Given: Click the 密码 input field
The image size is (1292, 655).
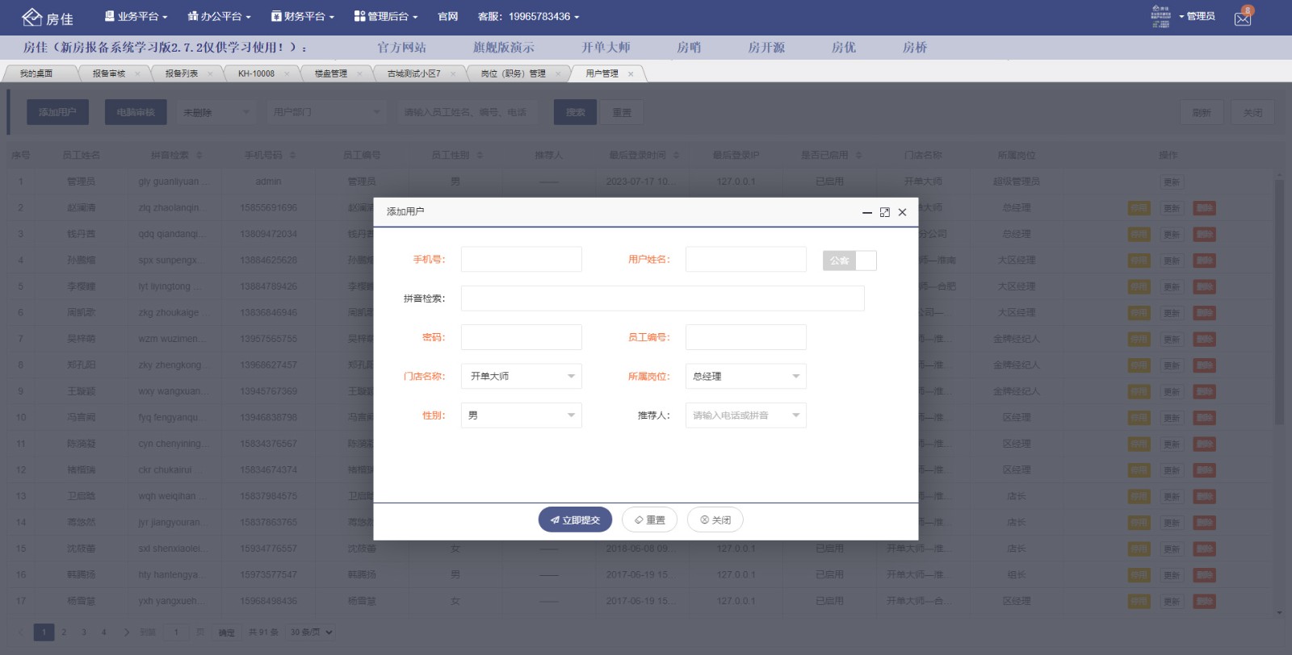Looking at the screenshot, I should (x=522, y=337).
